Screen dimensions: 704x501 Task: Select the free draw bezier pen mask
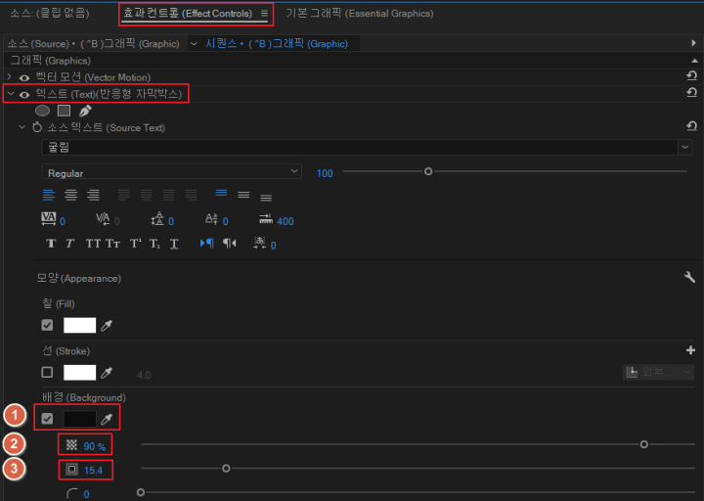(x=85, y=111)
